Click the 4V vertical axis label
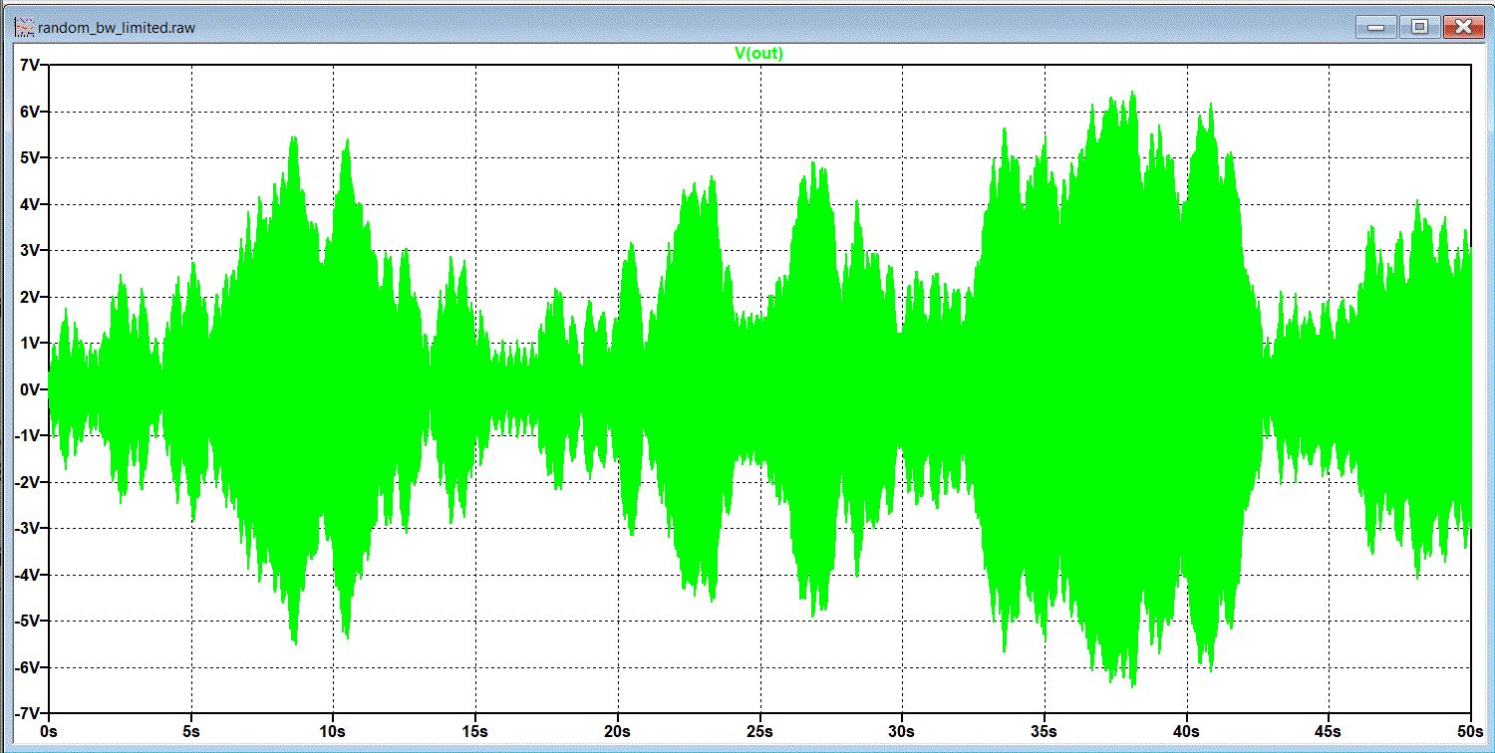The image size is (1495, 753). pyautogui.click(x=28, y=204)
